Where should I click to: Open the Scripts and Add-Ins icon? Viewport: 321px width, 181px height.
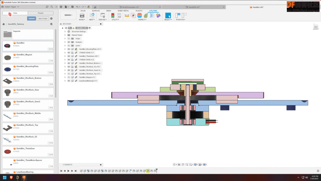(102, 15)
